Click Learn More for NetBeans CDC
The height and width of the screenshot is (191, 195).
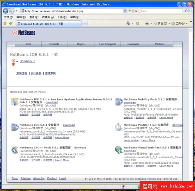click(x=62, y=137)
